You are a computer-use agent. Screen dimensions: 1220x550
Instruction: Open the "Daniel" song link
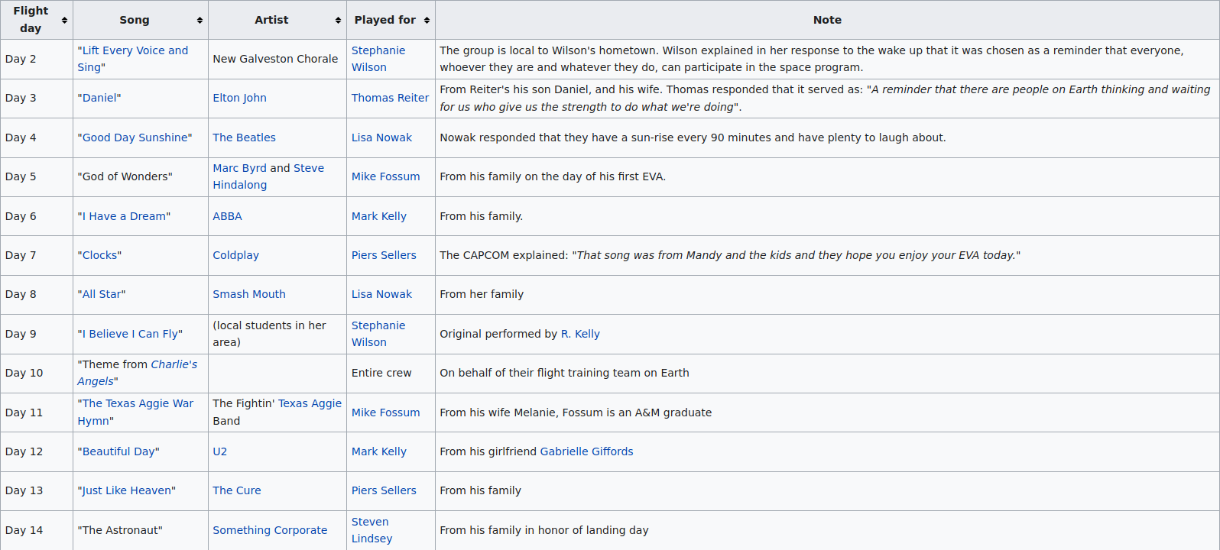click(x=99, y=98)
